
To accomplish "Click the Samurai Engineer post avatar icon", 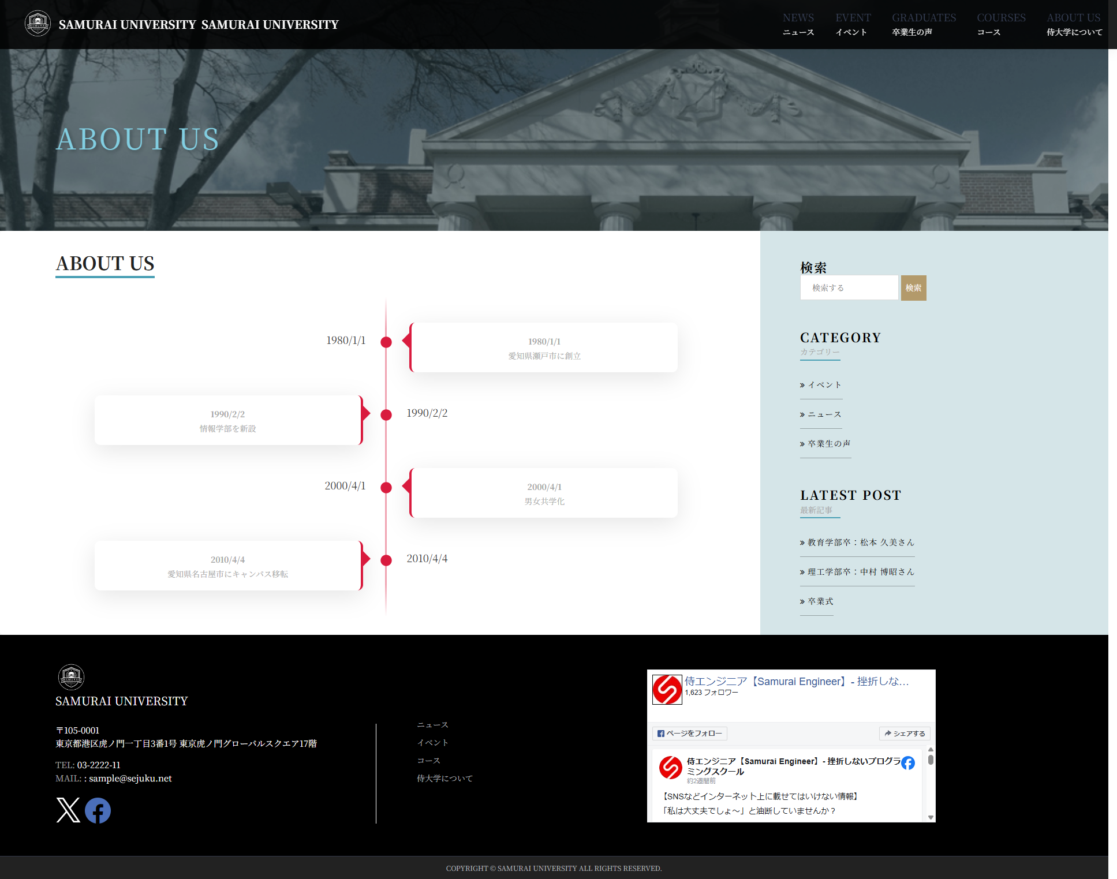I will point(670,767).
